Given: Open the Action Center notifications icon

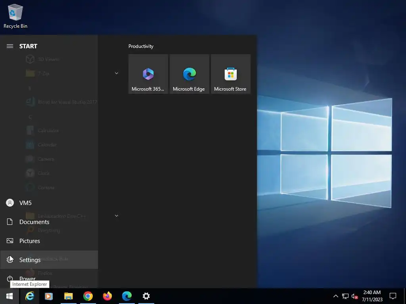Looking at the screenshot, I should (393, 296).
